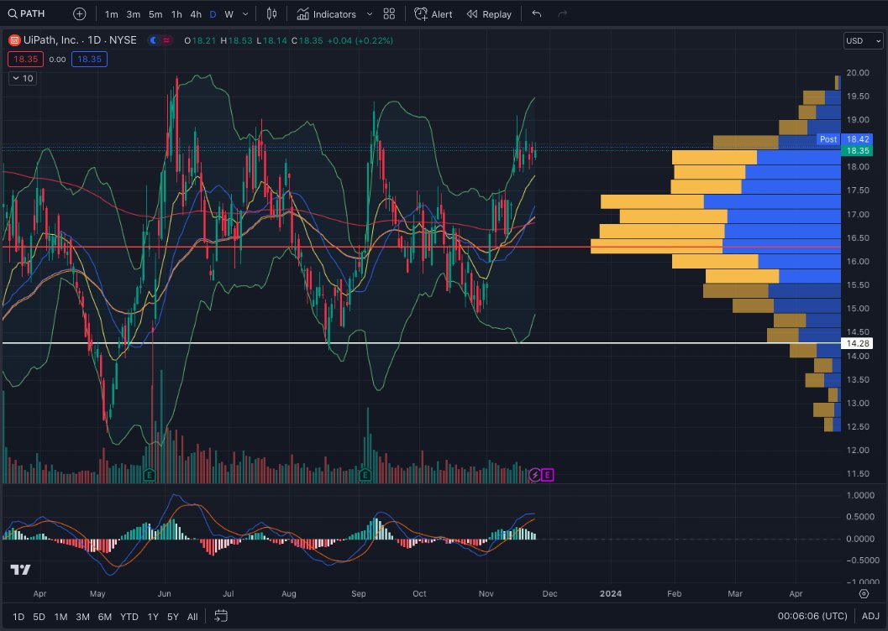
Task: Click the purple upcoming earnings E marker
Action: 548,475
